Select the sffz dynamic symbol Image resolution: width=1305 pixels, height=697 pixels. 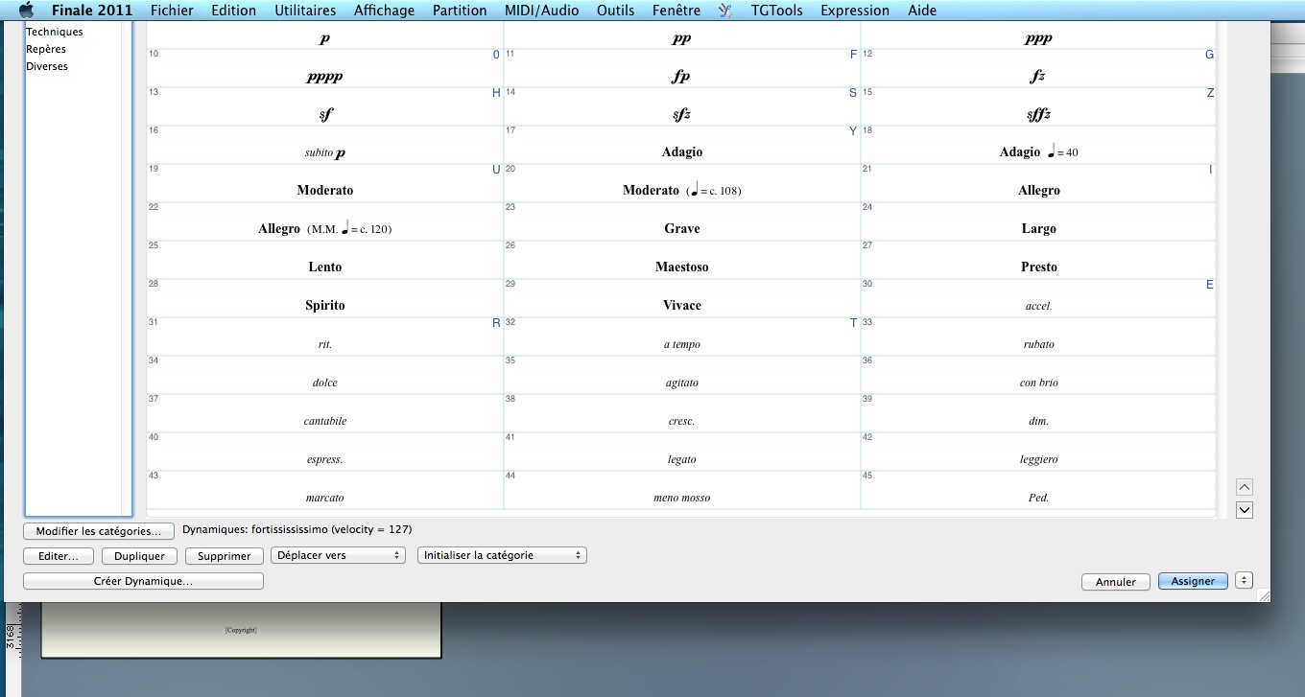[x=1038, y=115]
